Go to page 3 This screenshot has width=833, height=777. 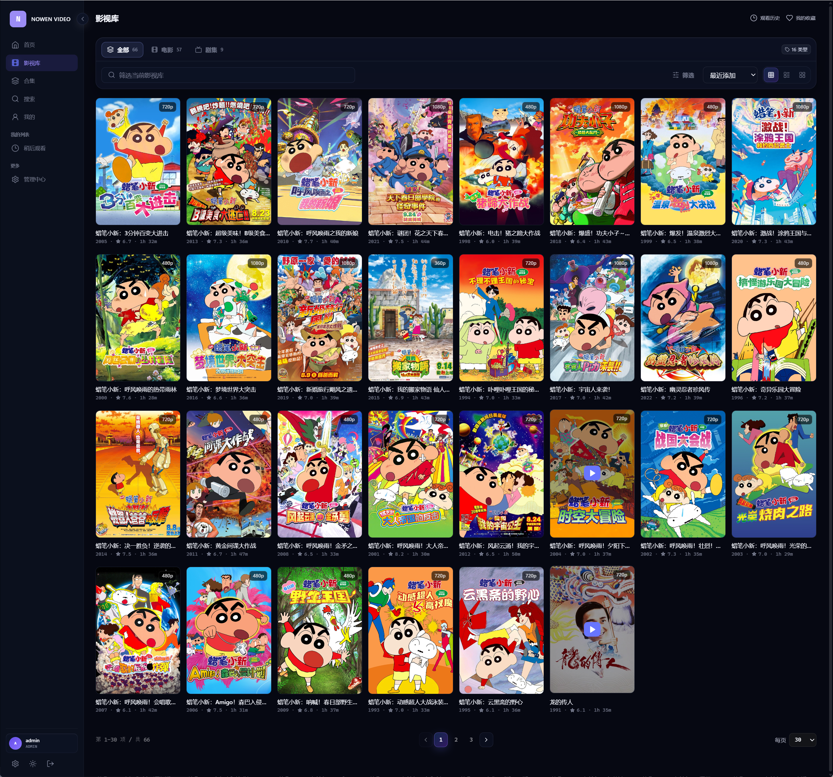click(471, 740)
